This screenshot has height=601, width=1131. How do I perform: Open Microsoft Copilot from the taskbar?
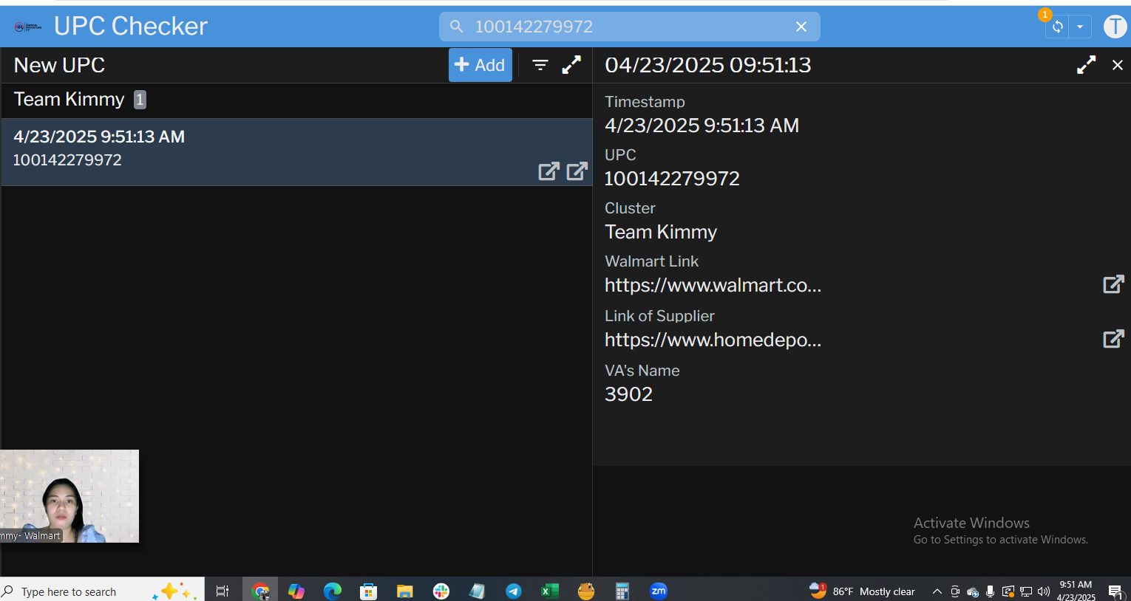point(296,591)
